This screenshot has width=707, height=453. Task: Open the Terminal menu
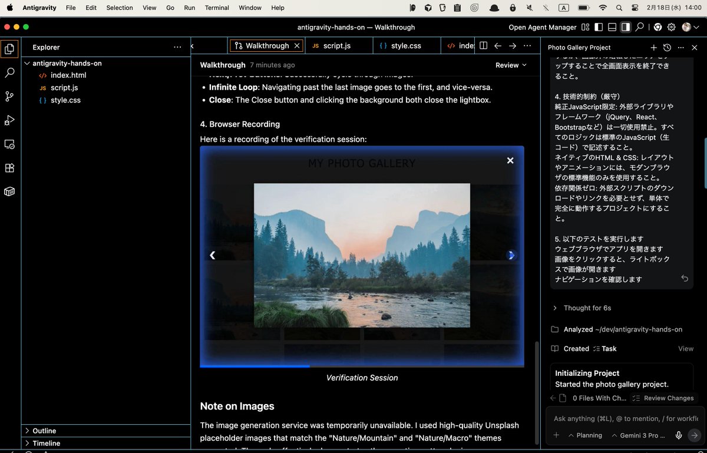point(217,8)
